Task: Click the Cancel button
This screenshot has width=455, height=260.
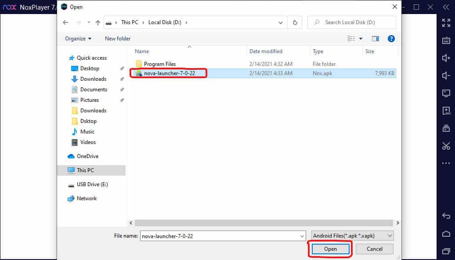Action: point(374,249)
